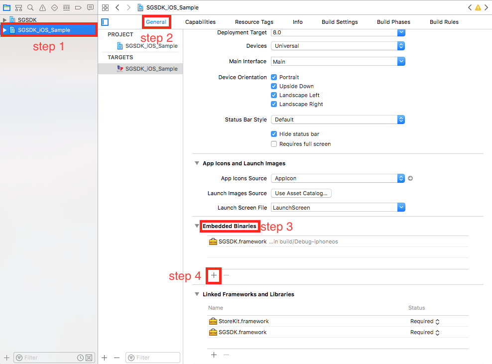Toggle the project and targets list sidebar
This screenshot has height=364, width=492.
click(x=105, y=22)
